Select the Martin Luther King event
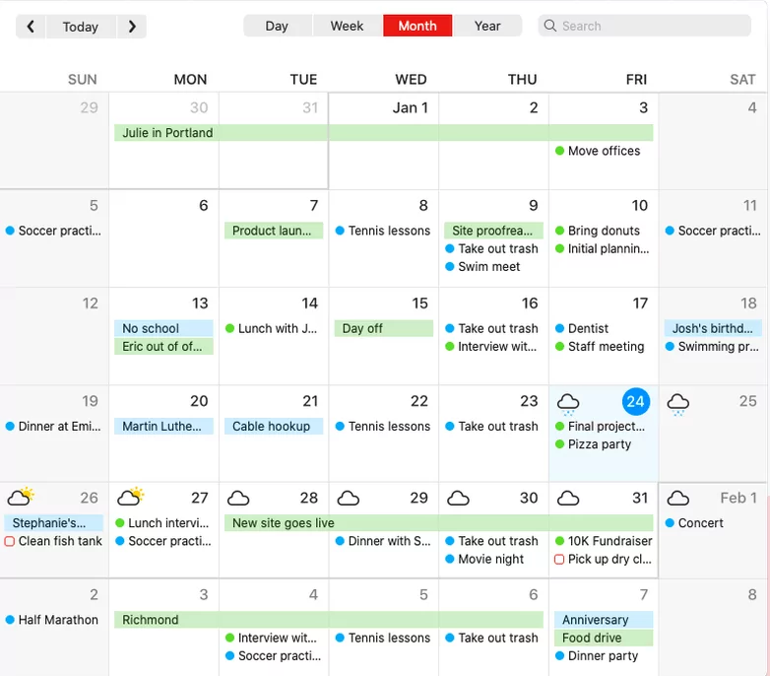Screen dimensions: 770x676 pyautogui.click(x=163, y=426)
